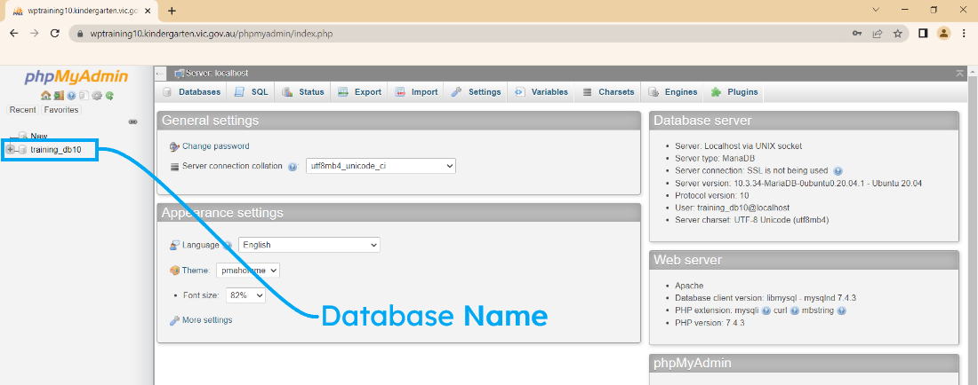Viewport: 978px width, 385px height.
Task: Open a new browser tab
Action: tap(172, 11)
